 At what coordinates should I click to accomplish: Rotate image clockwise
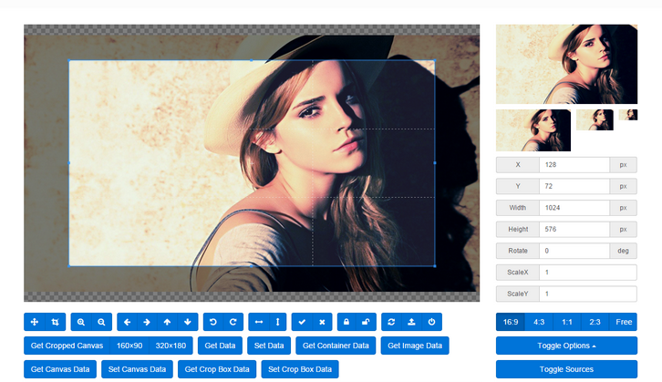point(233,322)
